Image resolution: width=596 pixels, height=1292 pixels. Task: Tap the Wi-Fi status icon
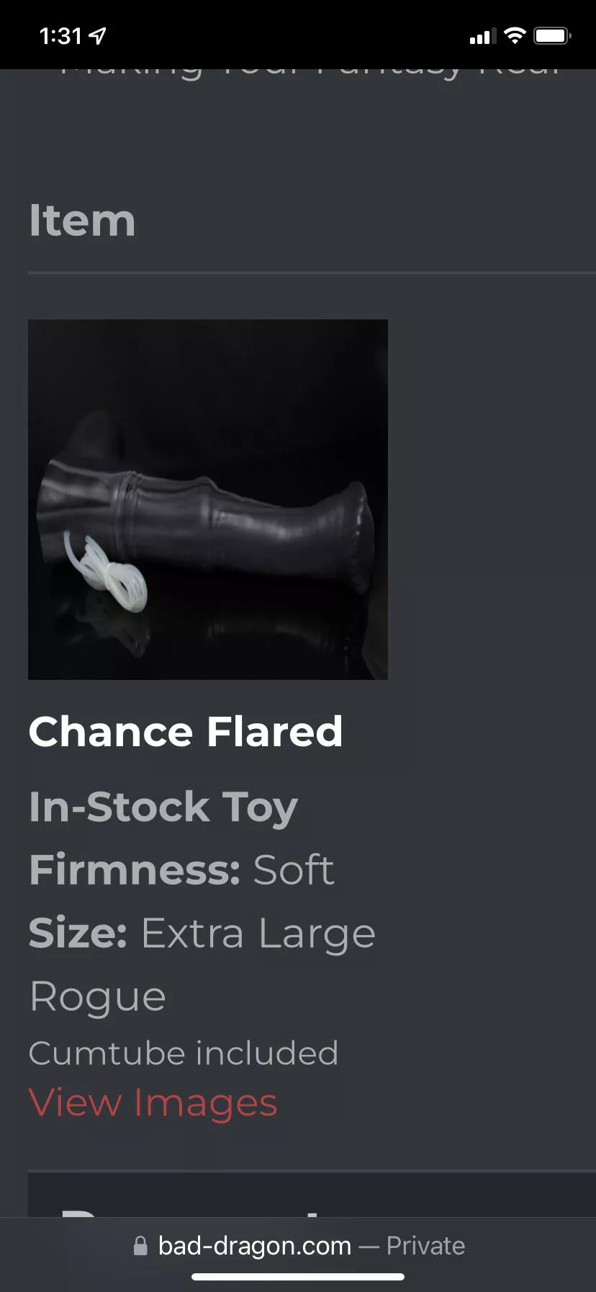click(x=515, y=35)
